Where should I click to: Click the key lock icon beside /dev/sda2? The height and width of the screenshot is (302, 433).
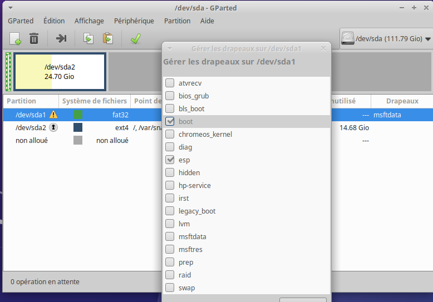point(53,127)
